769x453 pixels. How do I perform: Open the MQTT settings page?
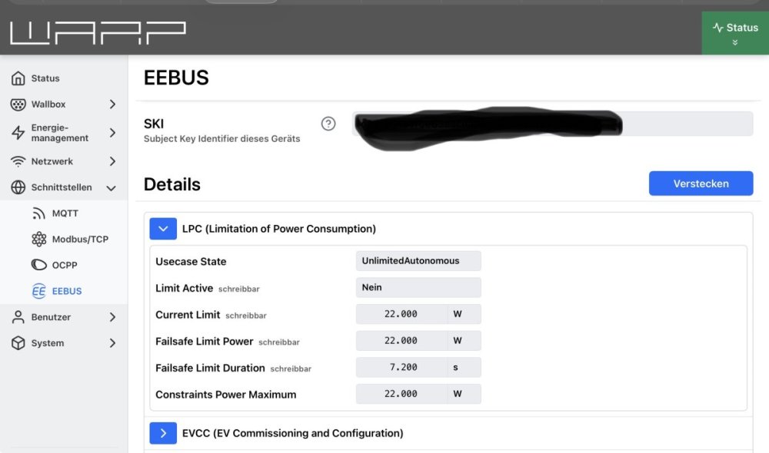click(65, 213)
